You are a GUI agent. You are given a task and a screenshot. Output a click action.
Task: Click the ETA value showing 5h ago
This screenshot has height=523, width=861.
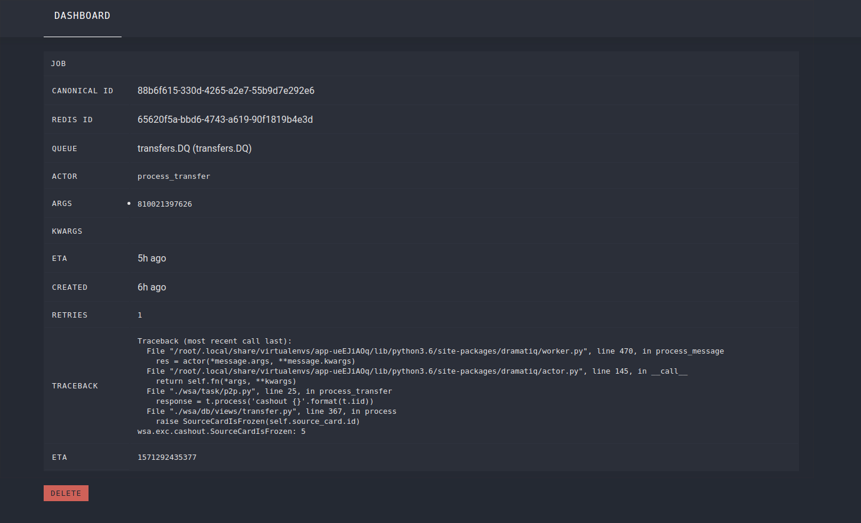tap(152, 258)
